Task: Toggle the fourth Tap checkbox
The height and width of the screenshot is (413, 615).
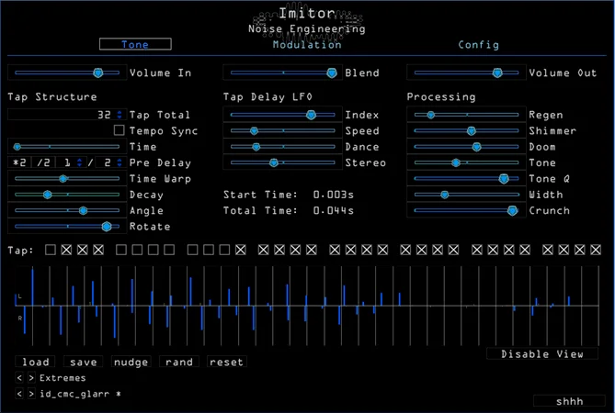Action: coord(98,250)
